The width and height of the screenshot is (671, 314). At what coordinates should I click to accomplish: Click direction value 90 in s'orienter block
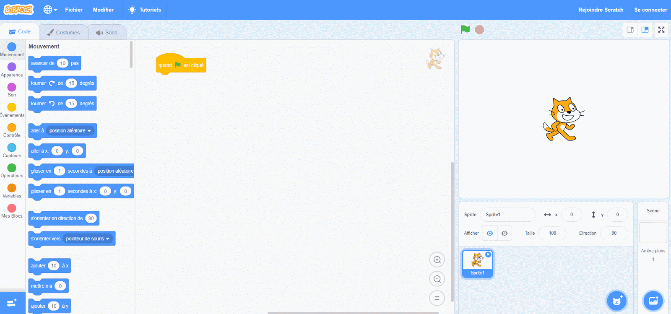click(91, 218)
